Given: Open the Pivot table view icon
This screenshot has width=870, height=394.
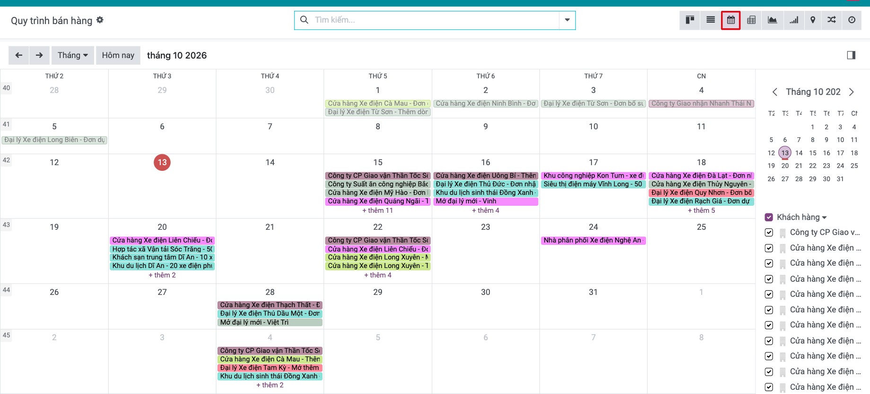Looking at the screenshot, I should click(751, 20).
